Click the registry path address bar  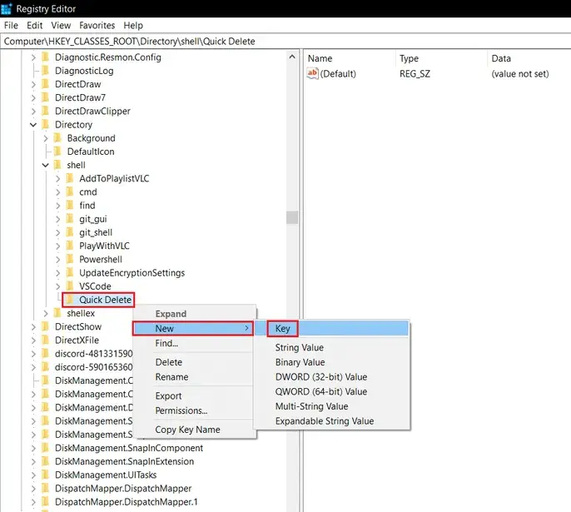(x=285, y=41)
